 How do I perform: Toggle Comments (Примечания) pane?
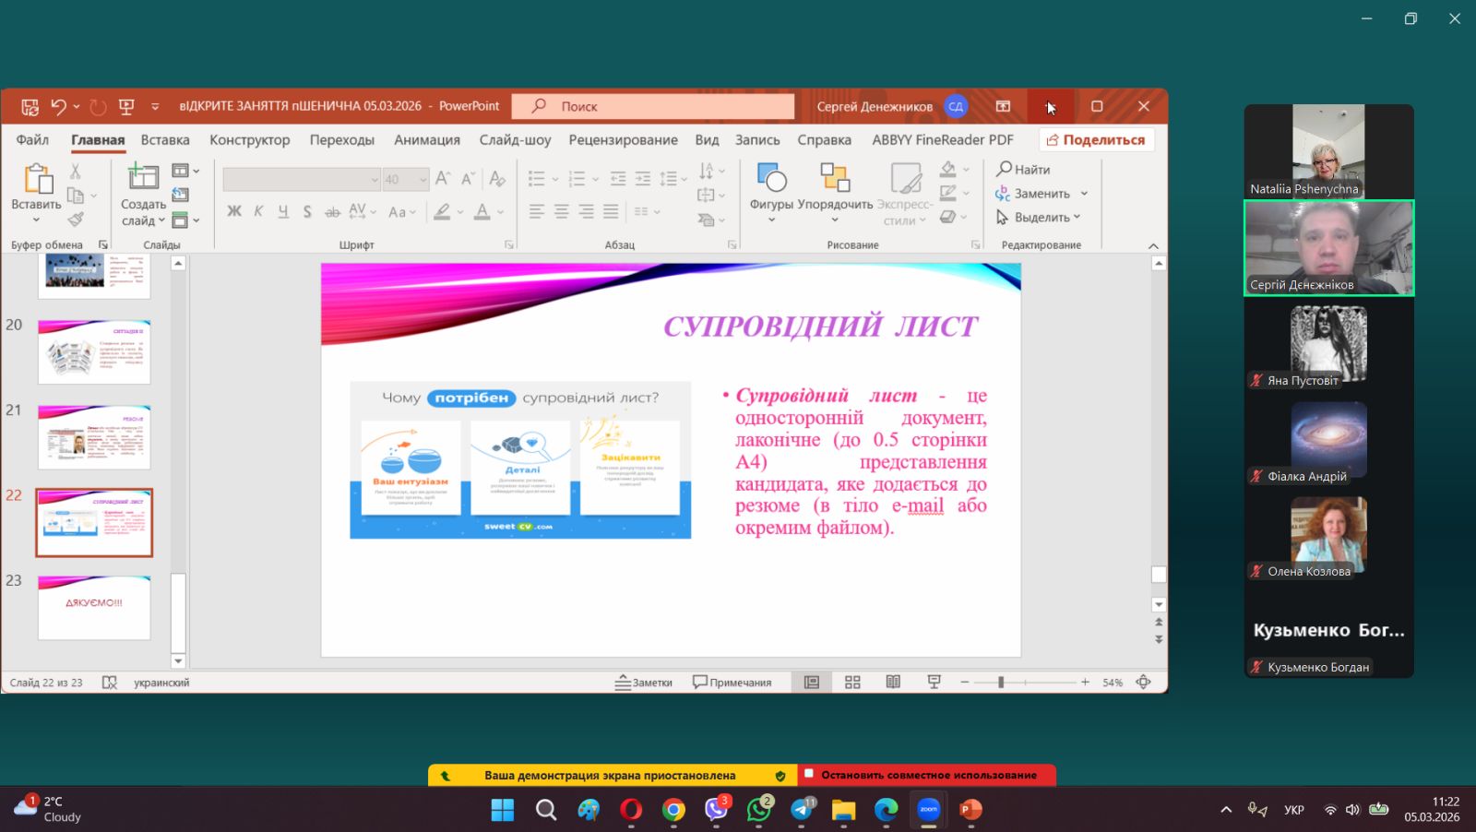[x=732, y=683]
